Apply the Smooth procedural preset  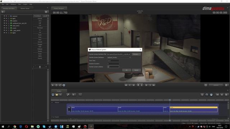coord(40,42)
